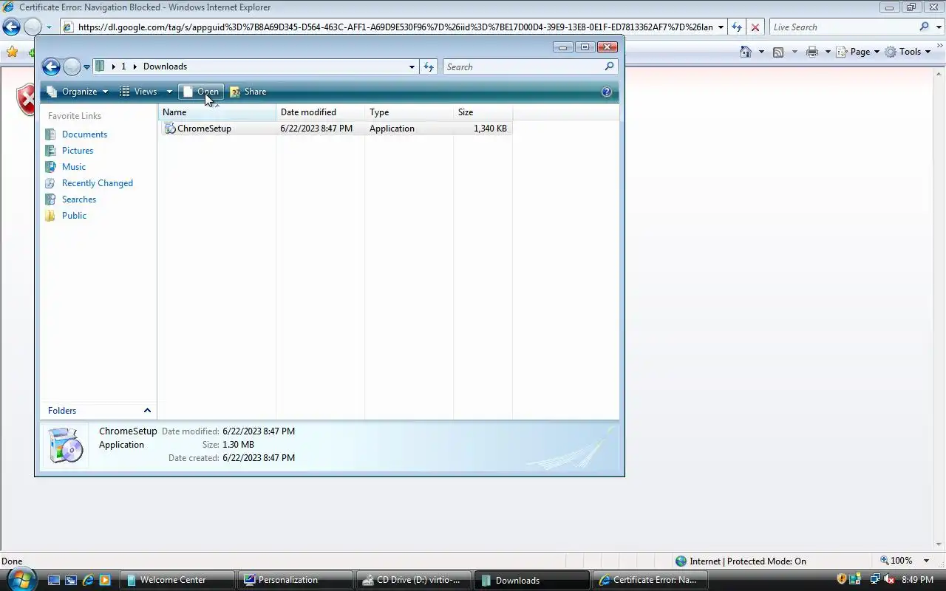Open Pictures favorite link
The width and height of the screenshot is (946, 591).
tap(78, 151)
